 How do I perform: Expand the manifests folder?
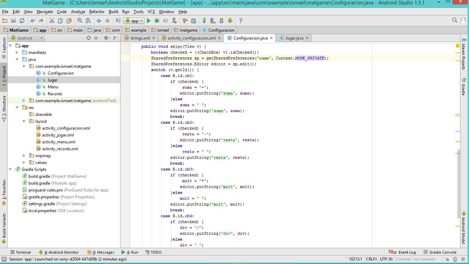click(x=17, y=52)
